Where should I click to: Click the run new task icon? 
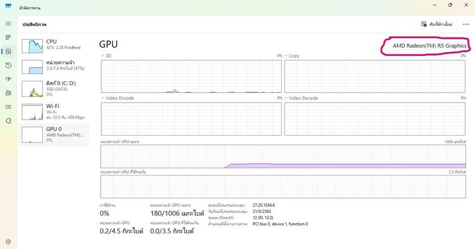pyautogui.click(x=424, y=24)
